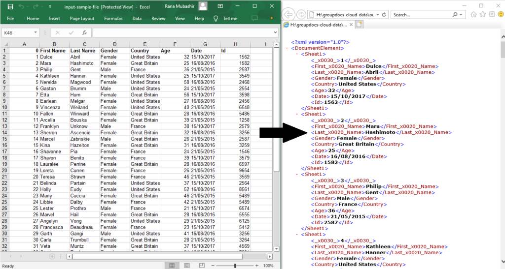Screen dimensions: 505x269
Task: Click the Undo arrow in Quick Access Toolbar
Action: tap(22, 7)
